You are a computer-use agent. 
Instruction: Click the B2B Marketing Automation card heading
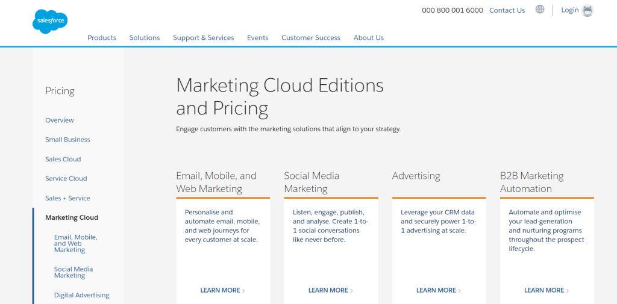pos(531,182)
